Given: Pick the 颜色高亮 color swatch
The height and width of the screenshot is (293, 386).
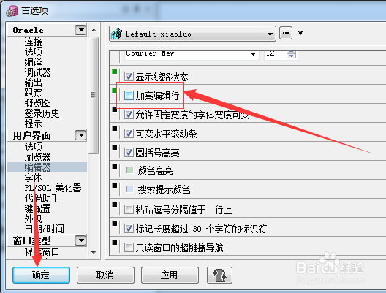Looking at the screenshot, I should click(x=129, y=170).
